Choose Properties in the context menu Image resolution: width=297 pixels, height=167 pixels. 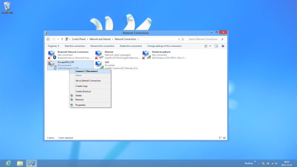coord(81,105)
